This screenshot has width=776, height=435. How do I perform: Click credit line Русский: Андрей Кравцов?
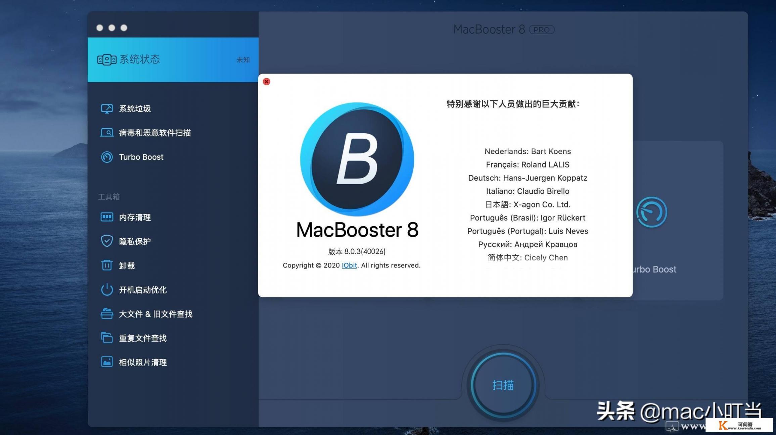point(528,244)
